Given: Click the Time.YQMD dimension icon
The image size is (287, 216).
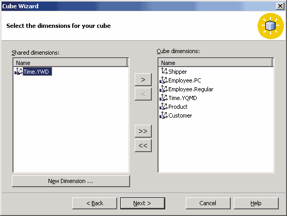Looking at the screenshot, I should pos(164,97).
